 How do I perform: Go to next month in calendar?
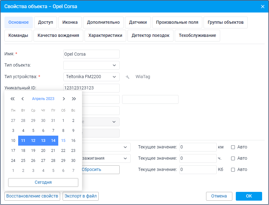tap(64, 99)
